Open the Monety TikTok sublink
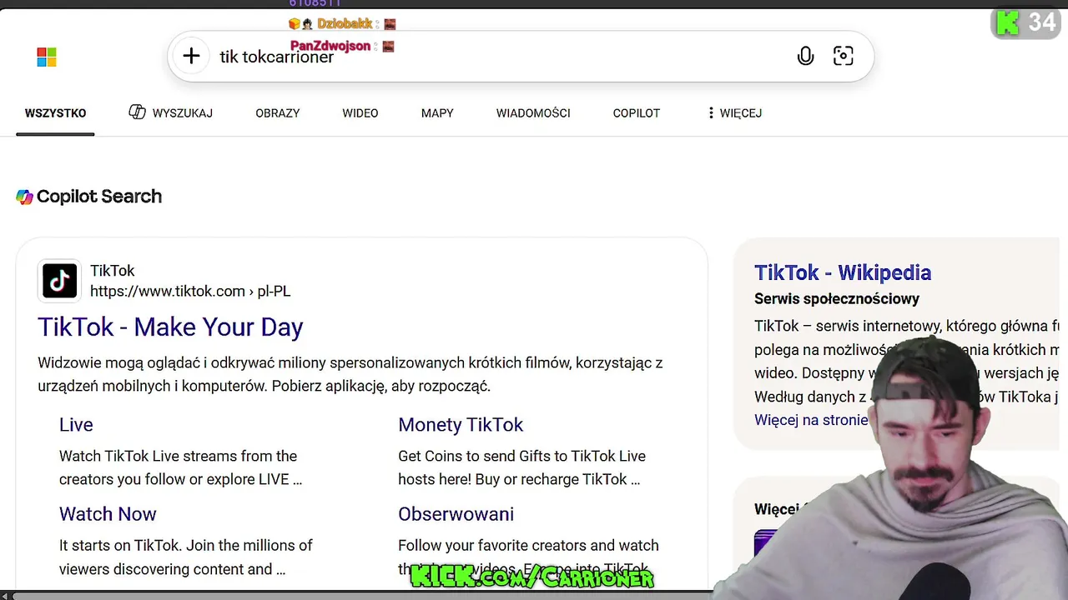The height and width of the screenshot is (600, 1068). [x=461, y=425]
